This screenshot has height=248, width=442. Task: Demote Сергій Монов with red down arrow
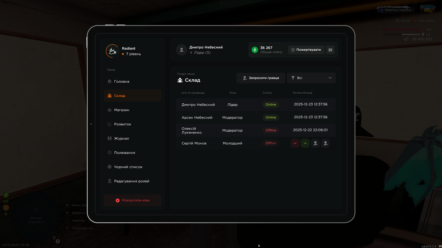point(295,143)
